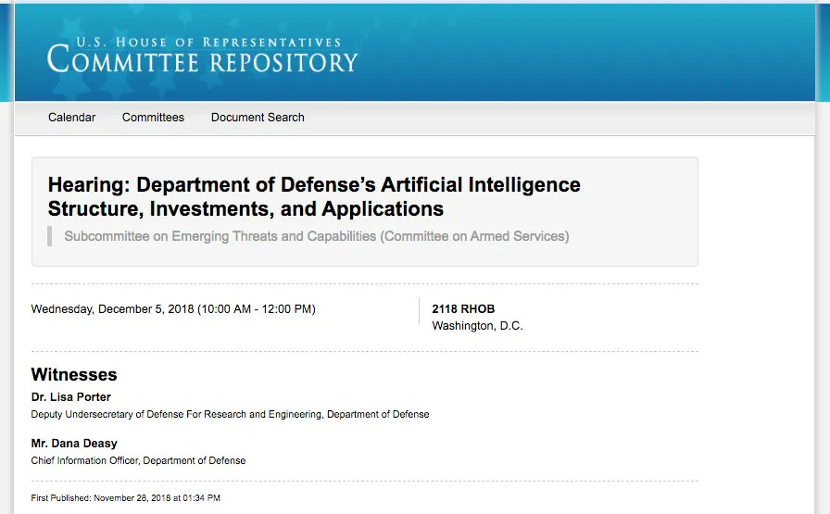Open Subcommittee on Emerging Threats and Capabilities link

coord(220,236)
